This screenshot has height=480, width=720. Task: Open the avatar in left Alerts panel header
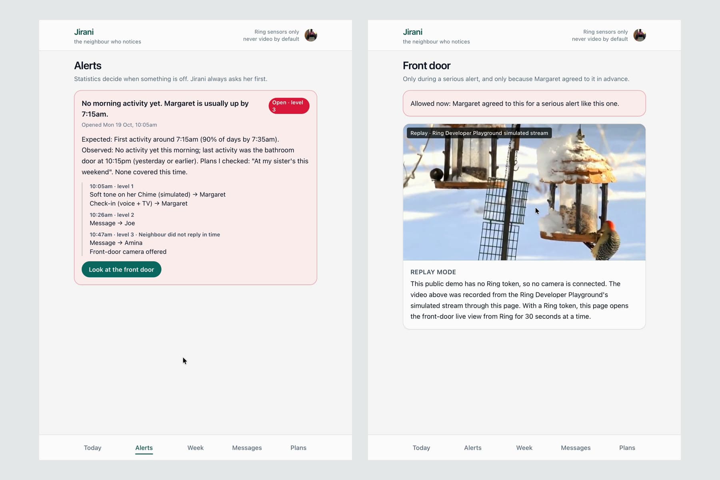pos(311,35)
